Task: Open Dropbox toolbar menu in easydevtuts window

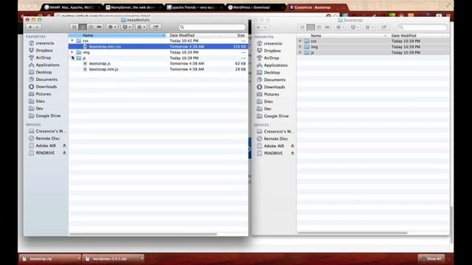Action: click(x=126, y=27)
